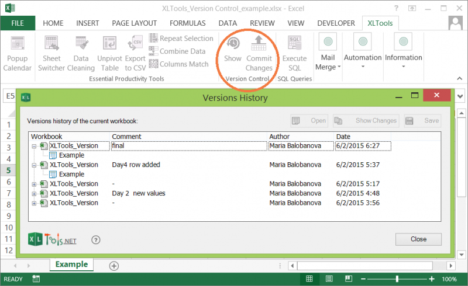Add a new sheet with plus button
Viewport: 468px width, 286px height.
pos(114,266)
